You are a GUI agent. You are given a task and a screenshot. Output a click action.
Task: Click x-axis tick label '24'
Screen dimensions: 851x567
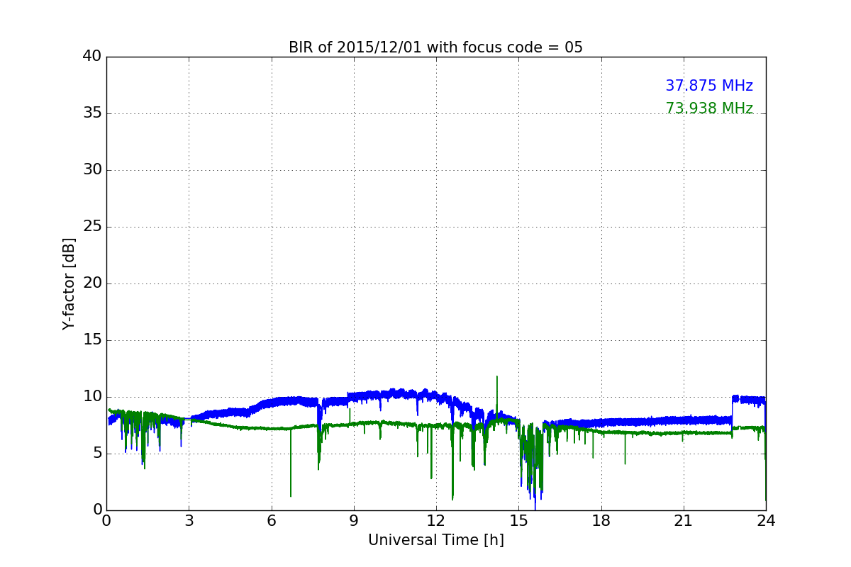(x=766, y=521)
